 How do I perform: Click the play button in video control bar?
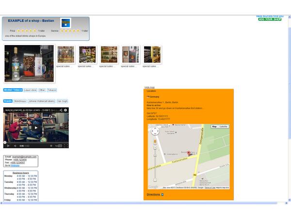click(8, 146)
